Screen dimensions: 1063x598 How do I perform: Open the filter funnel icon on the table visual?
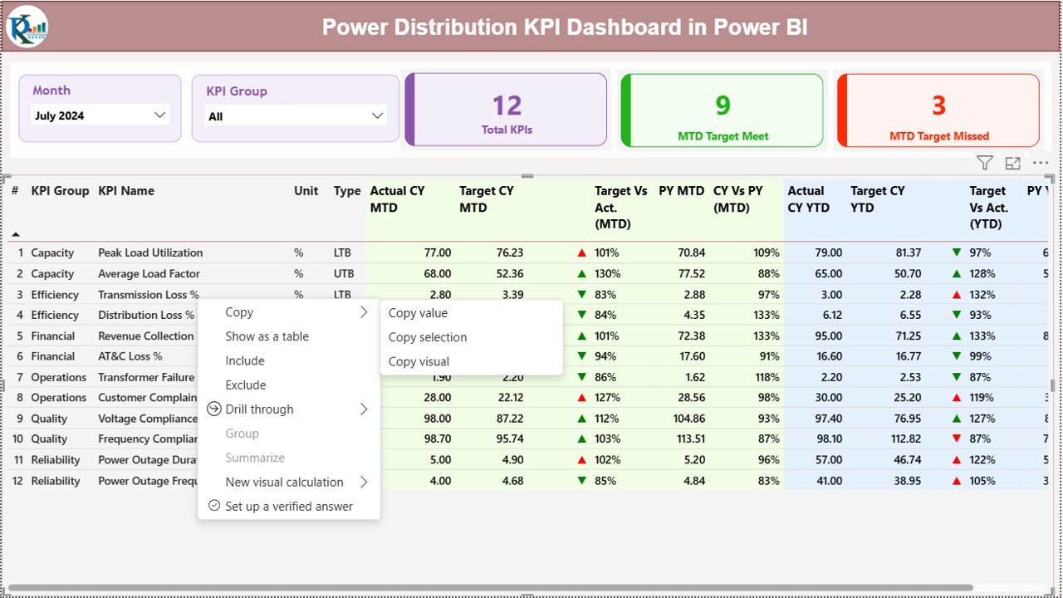pyautogui.click(x=984, y=163)
